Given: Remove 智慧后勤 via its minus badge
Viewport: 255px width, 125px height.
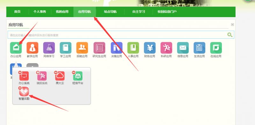Looking at the screenshot, I should (x=20, y=88).
